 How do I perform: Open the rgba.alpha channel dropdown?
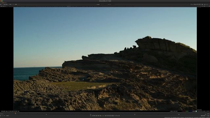(6, 4)
